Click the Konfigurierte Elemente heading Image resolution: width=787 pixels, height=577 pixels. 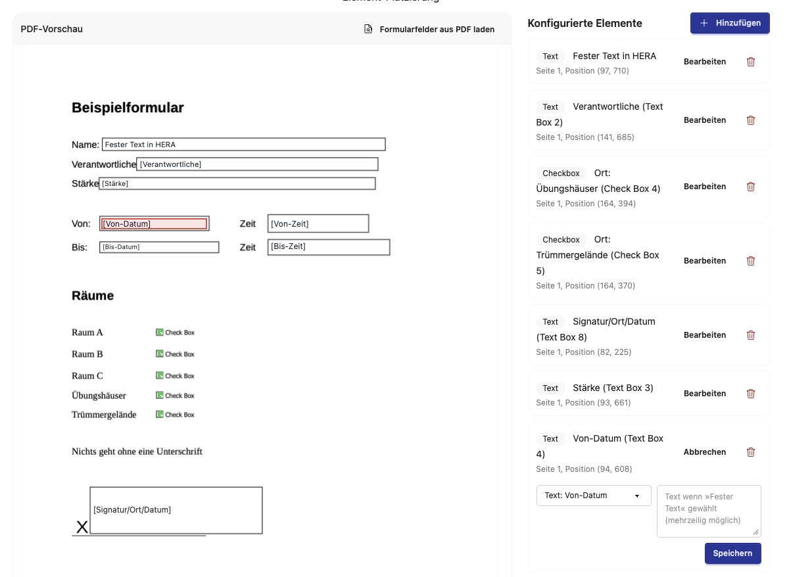pyautogui.click(x=584, y=23)
